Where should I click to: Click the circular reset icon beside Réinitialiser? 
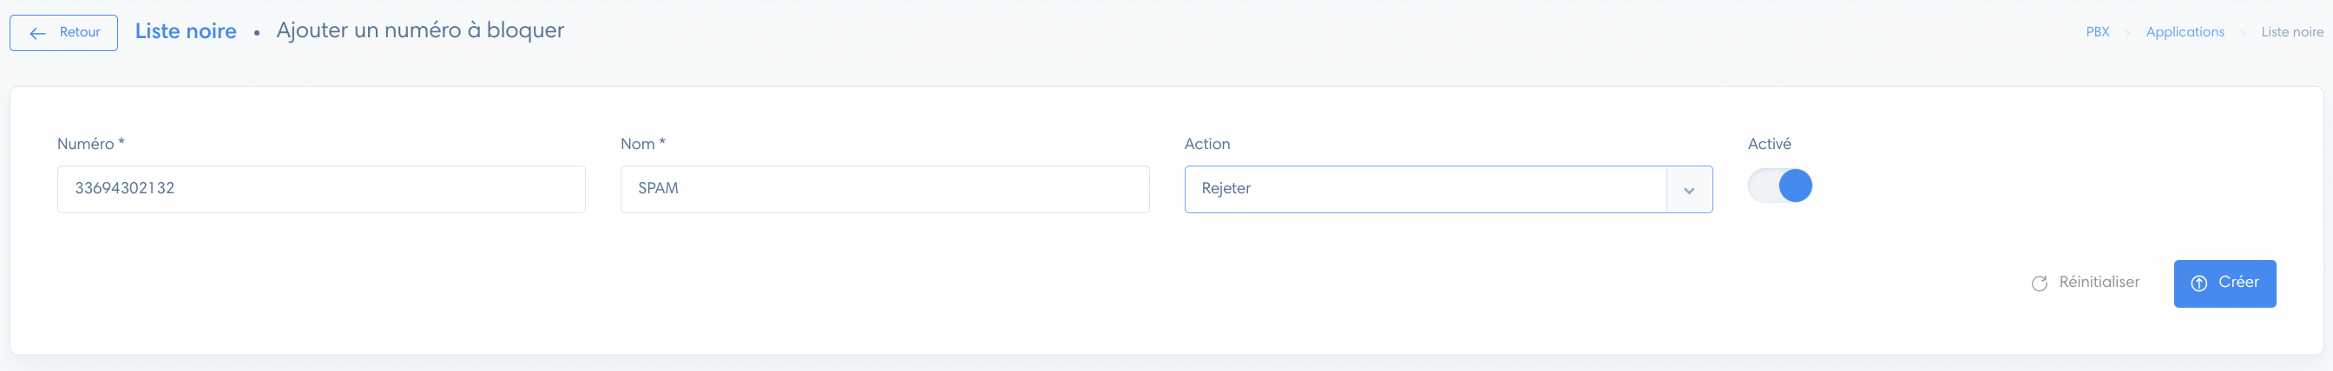2039,283
